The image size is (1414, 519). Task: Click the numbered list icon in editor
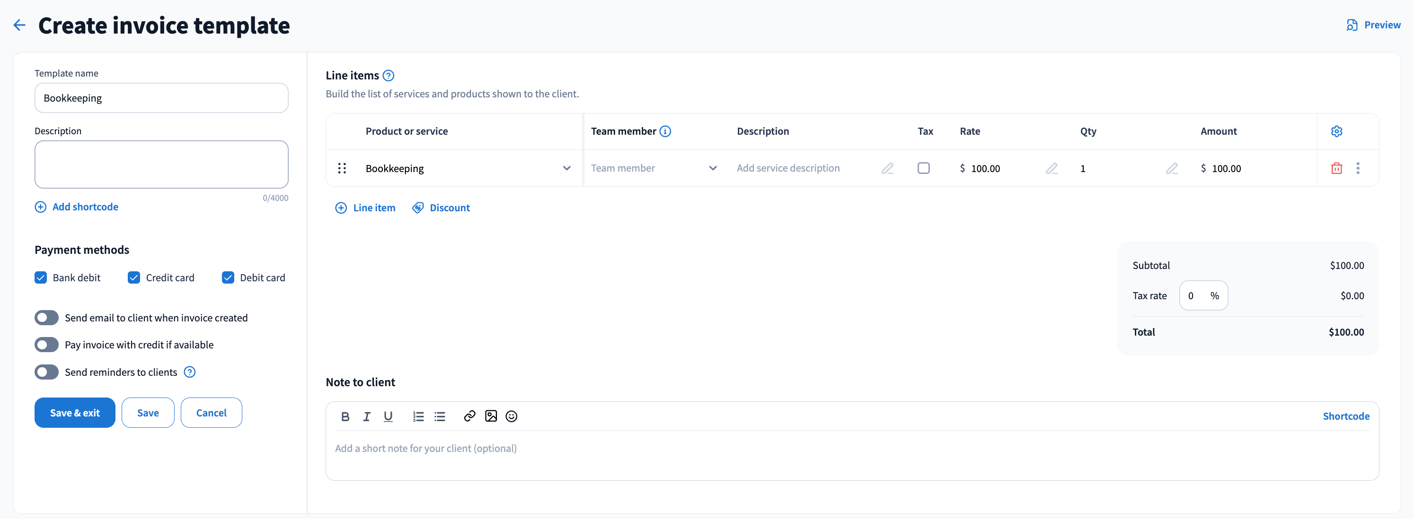pyautogui.click(x=418, y=416)
